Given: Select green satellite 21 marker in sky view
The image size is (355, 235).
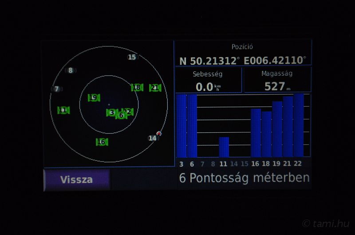Looking at the screenshot, I should point(154,88).
